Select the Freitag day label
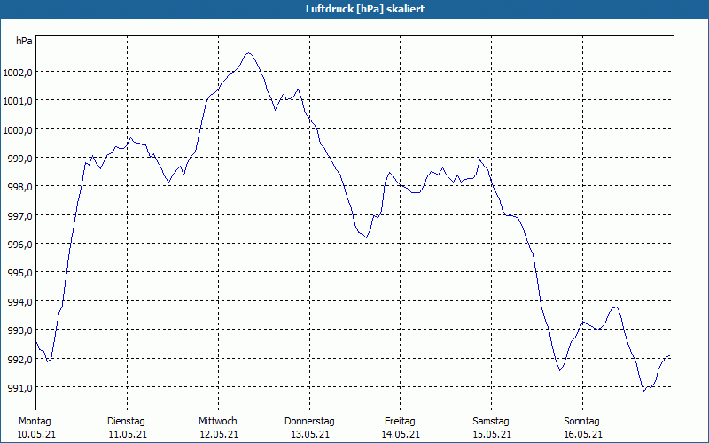Screen dimensions: 709x443 click(x=400, y=422)
